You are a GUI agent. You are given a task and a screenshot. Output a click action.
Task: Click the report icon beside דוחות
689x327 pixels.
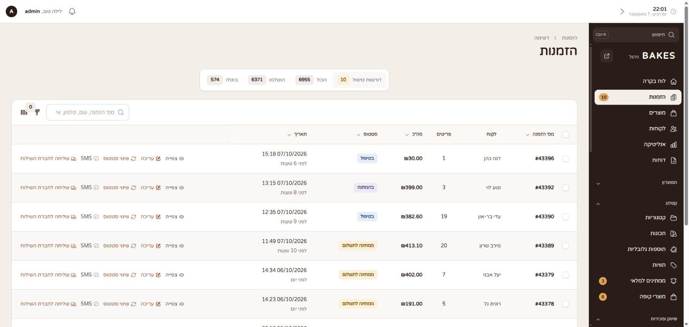[673, 160]
